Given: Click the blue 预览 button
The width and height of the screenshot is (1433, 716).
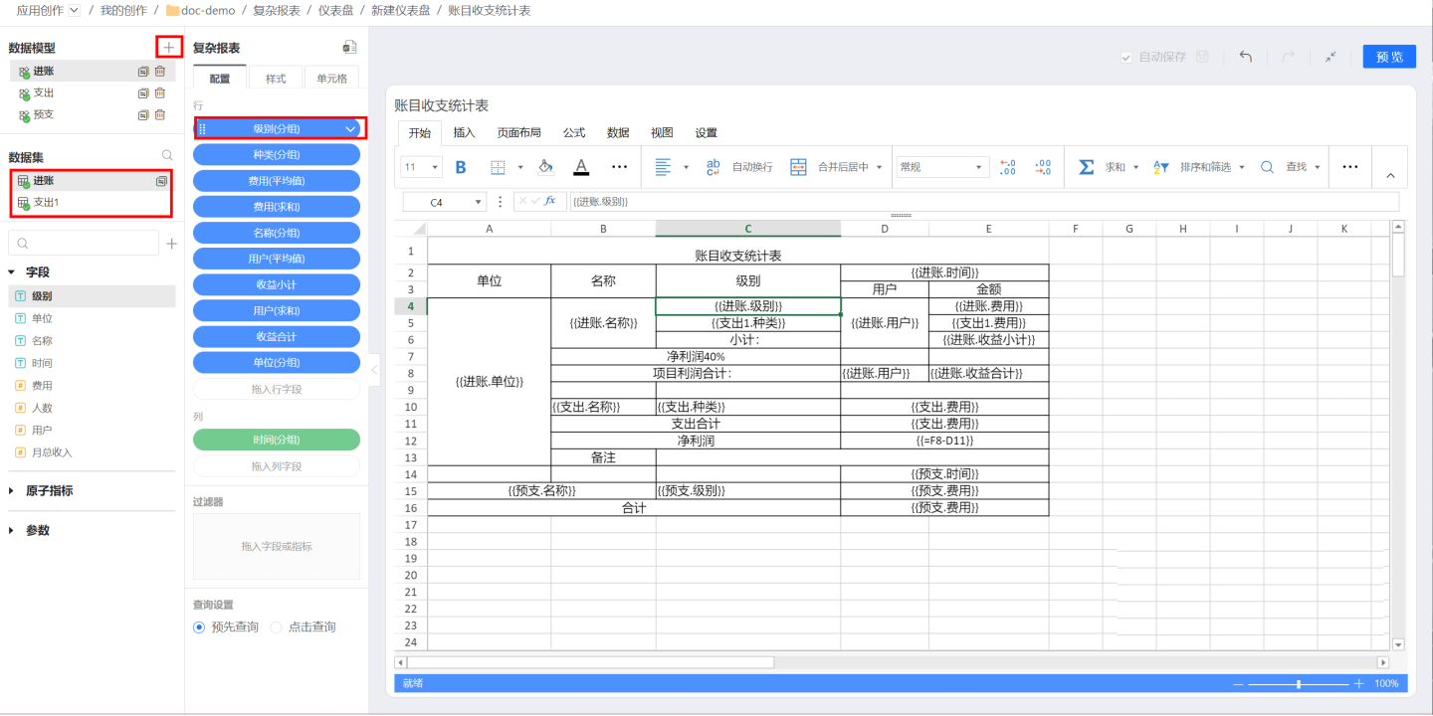Looking at the screenshot, I should tap(1389, 57).
